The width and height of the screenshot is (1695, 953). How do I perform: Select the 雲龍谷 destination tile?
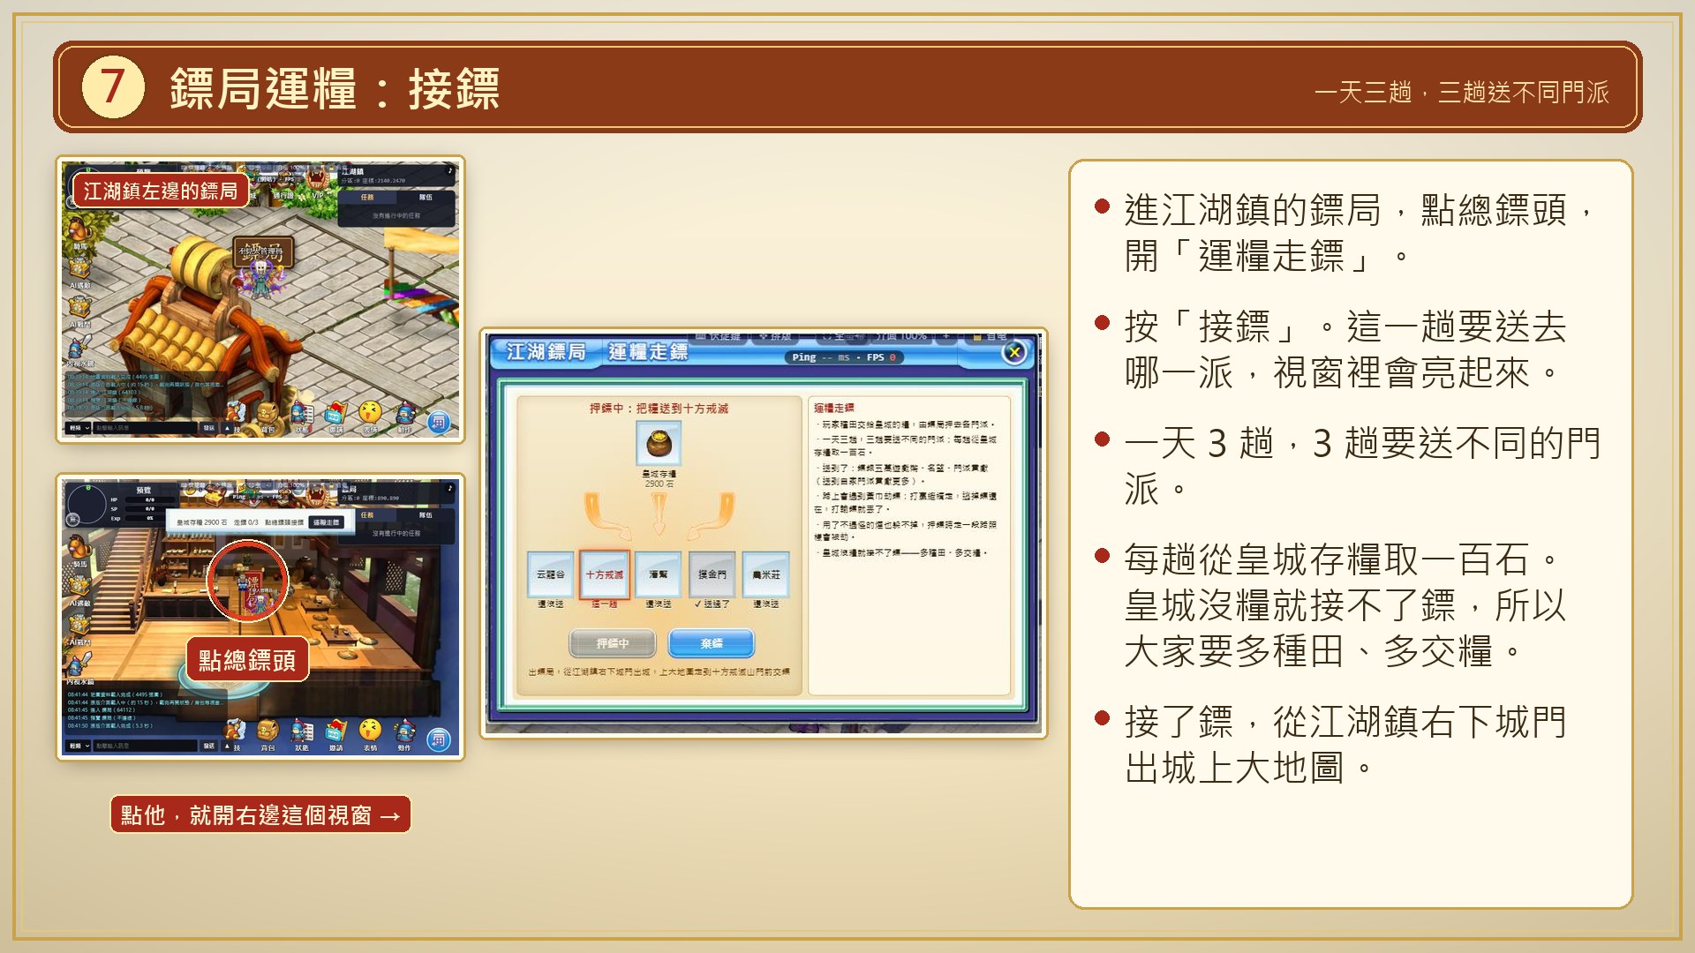pyautogui.click(x=551, y=574)
